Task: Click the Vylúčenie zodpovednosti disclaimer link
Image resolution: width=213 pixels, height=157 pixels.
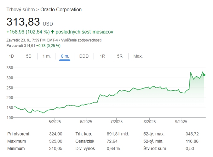Action: pos(84,40)
